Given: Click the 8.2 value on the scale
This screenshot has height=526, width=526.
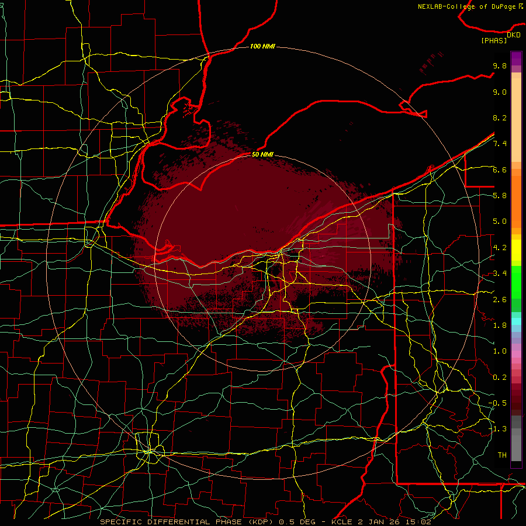Looking at the screenshot, I should (x=500, y=117).
